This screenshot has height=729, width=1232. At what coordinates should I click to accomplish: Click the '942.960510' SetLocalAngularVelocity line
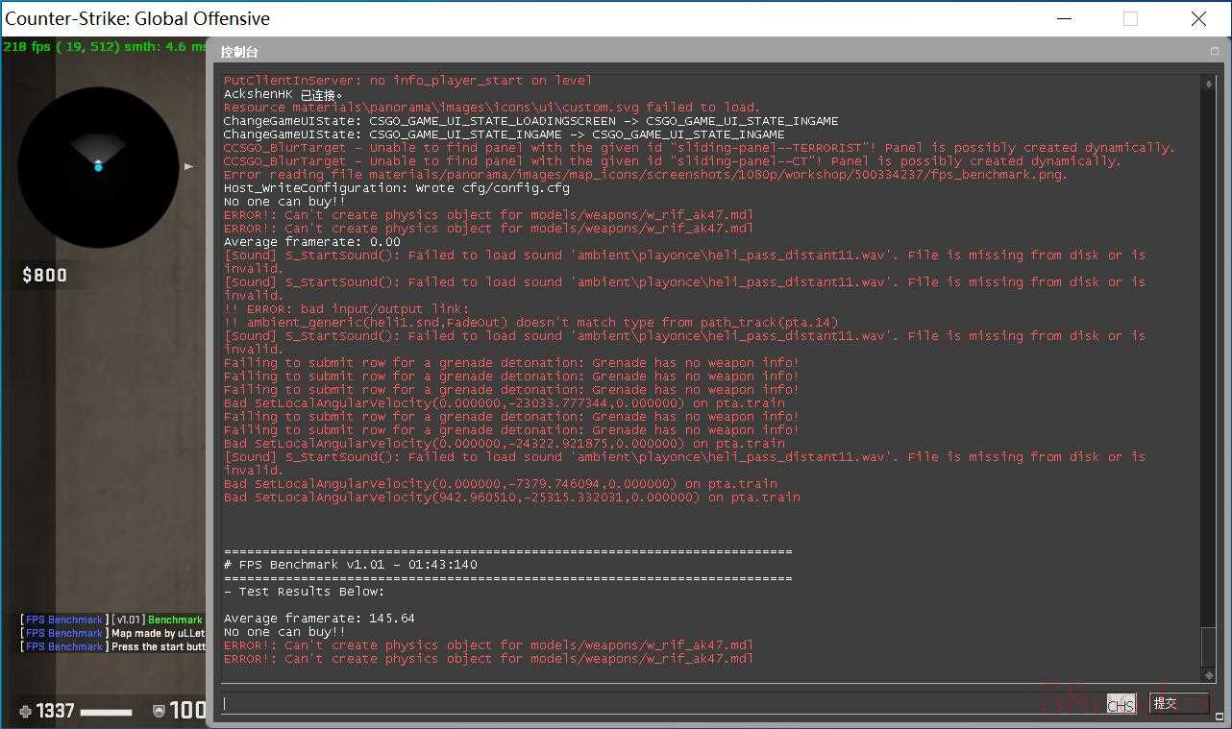tap(511, 498)
